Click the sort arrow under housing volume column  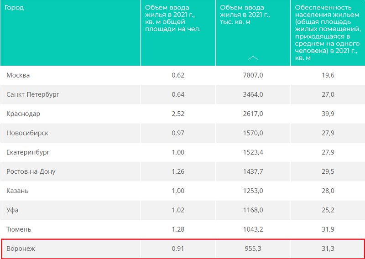pos(253,58)
